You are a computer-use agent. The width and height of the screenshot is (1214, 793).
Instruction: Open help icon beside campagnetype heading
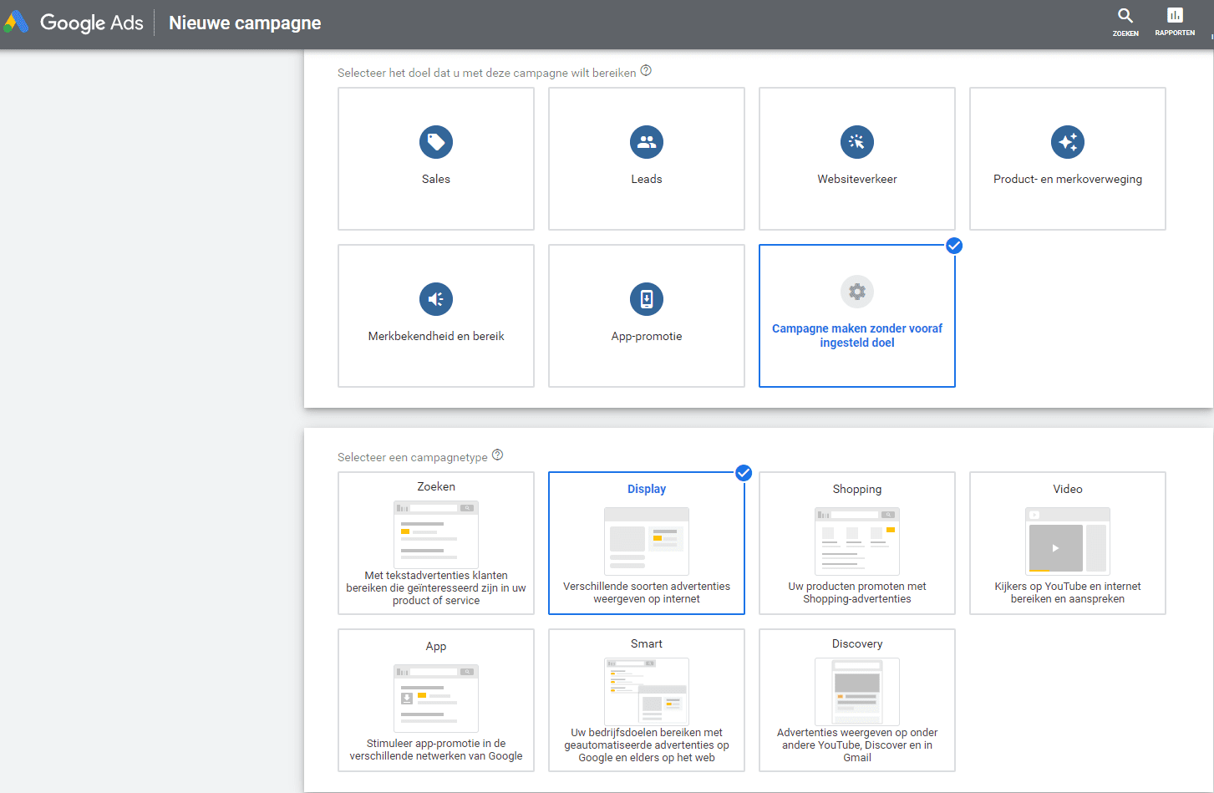(498, 455)
